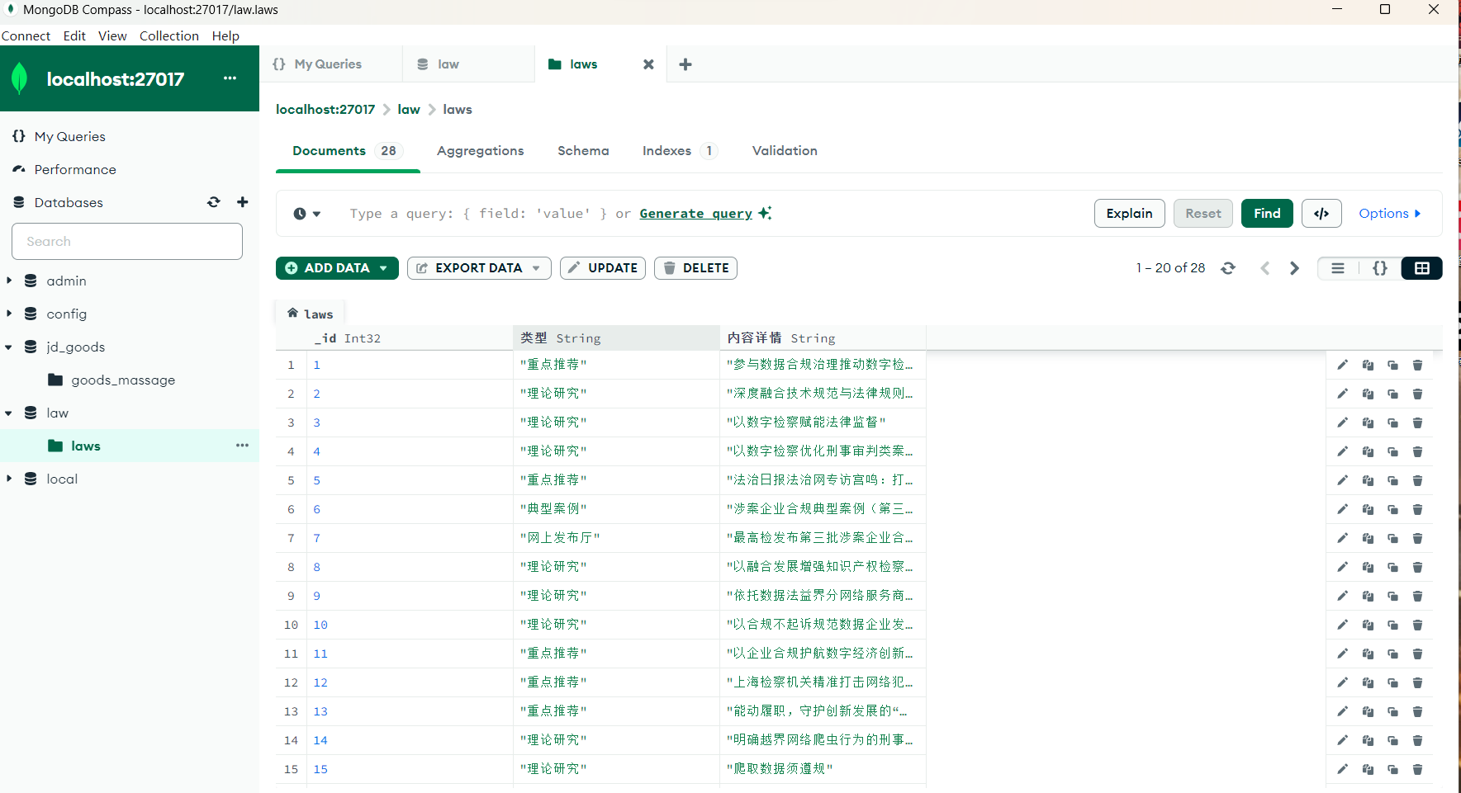
Task: Switch to list view of documents
Action: click(1338, 268)
